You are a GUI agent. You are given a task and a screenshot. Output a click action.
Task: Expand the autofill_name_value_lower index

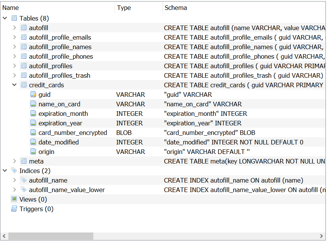pos(15,190)
